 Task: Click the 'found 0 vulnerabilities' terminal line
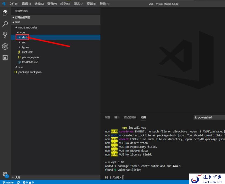(x=123, y=170)
